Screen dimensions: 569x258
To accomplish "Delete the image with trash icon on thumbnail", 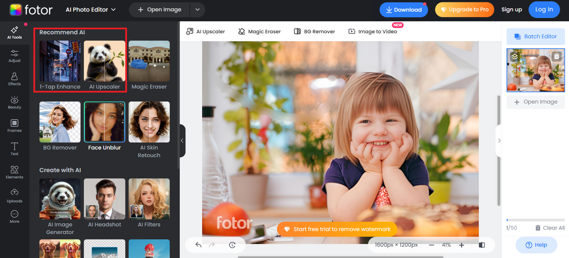I will click(x=557, y=56).
